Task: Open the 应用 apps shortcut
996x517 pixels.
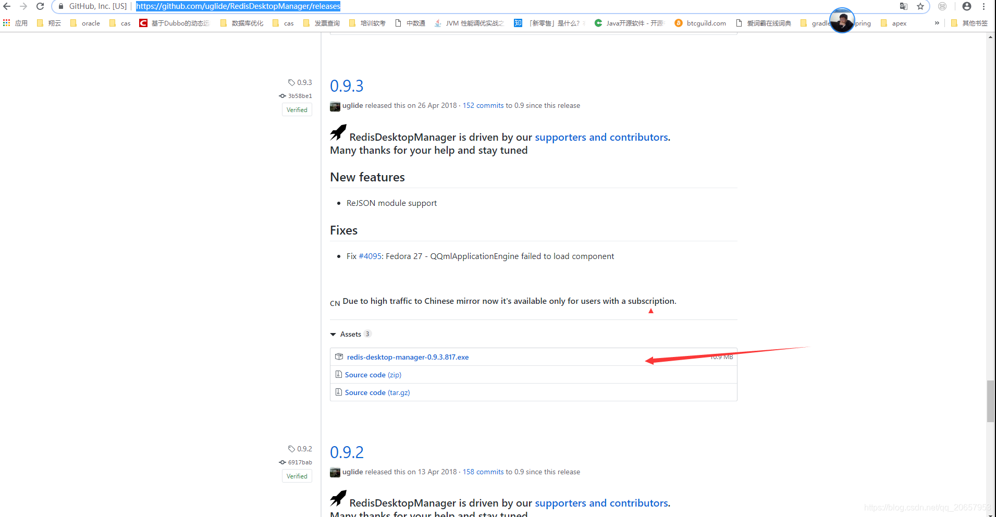Action: tap(15, 23)
